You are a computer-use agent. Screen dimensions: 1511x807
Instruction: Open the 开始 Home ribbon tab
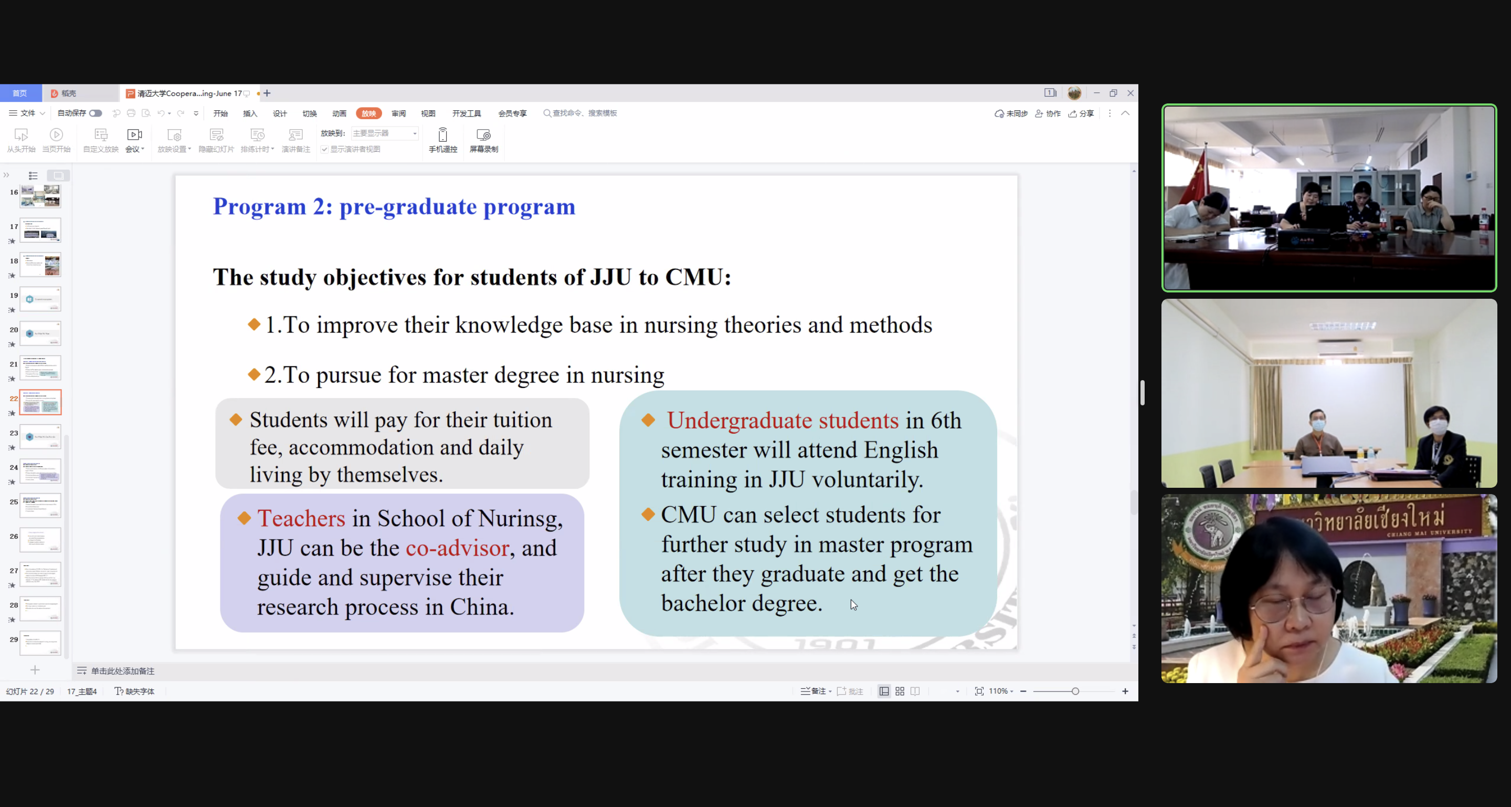pyautogui.click(x=220, y=113)
